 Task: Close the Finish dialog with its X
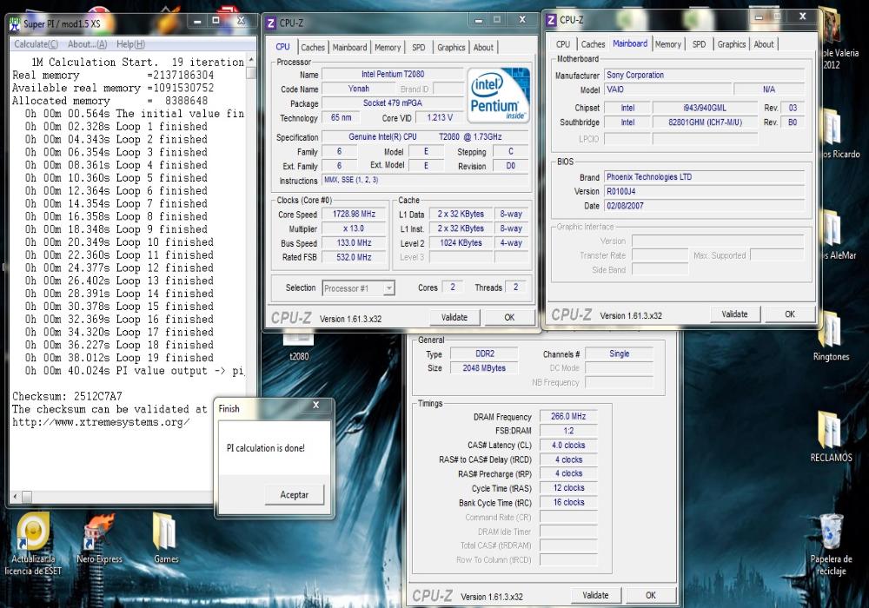316,405
